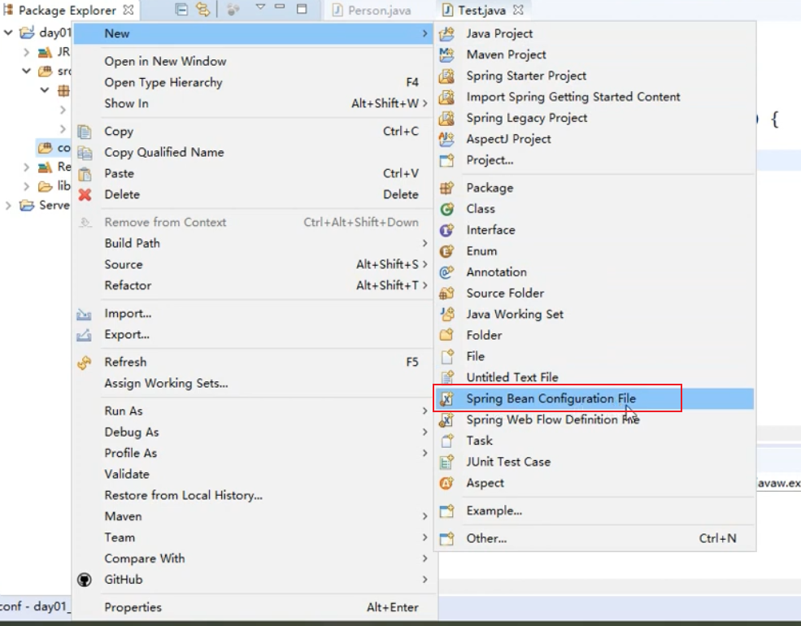Open the Maven submenu

coord(255,517)
